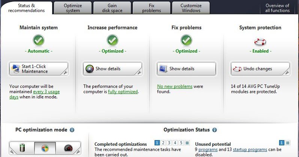
Task: Select the Economy mode battery icon
Action: [x=23, y=148]
